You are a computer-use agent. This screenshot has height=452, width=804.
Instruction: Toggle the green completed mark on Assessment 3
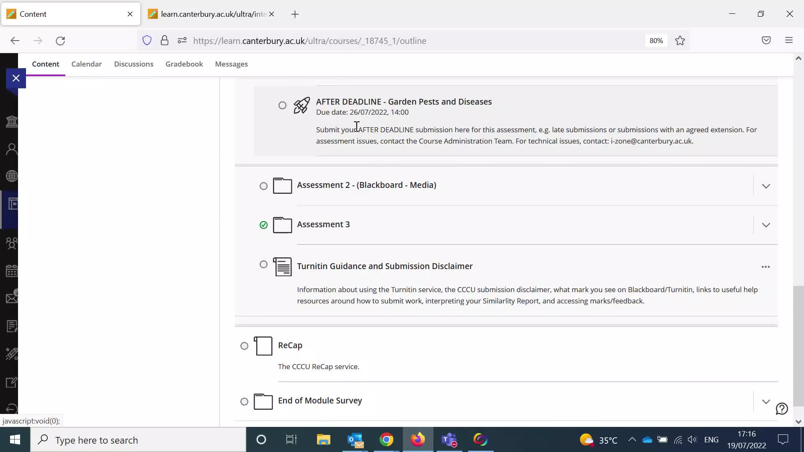(x=263, y=225)
